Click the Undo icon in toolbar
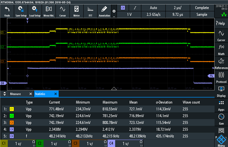Image resolution: width=228 pixels, height=147 pixels. (7, 11)
